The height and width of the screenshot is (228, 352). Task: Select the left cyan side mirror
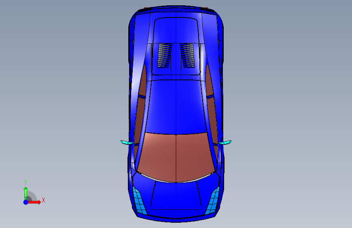point(127,142)
